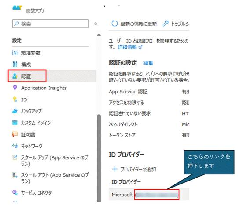Click the large ID プロバイダー section heading
This screenshot has height=205, width=240.
(127, 154)
